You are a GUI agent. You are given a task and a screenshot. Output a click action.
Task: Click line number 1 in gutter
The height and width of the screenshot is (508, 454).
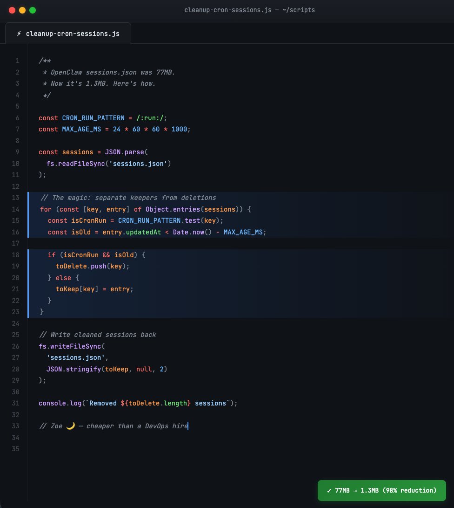coord(18,61)
